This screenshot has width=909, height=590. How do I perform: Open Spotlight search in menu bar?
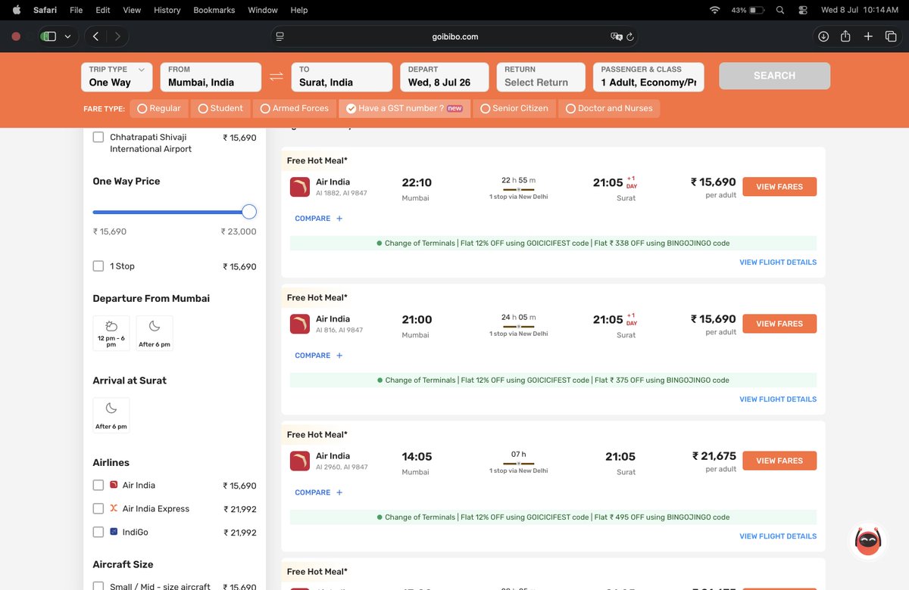[780, 10]
